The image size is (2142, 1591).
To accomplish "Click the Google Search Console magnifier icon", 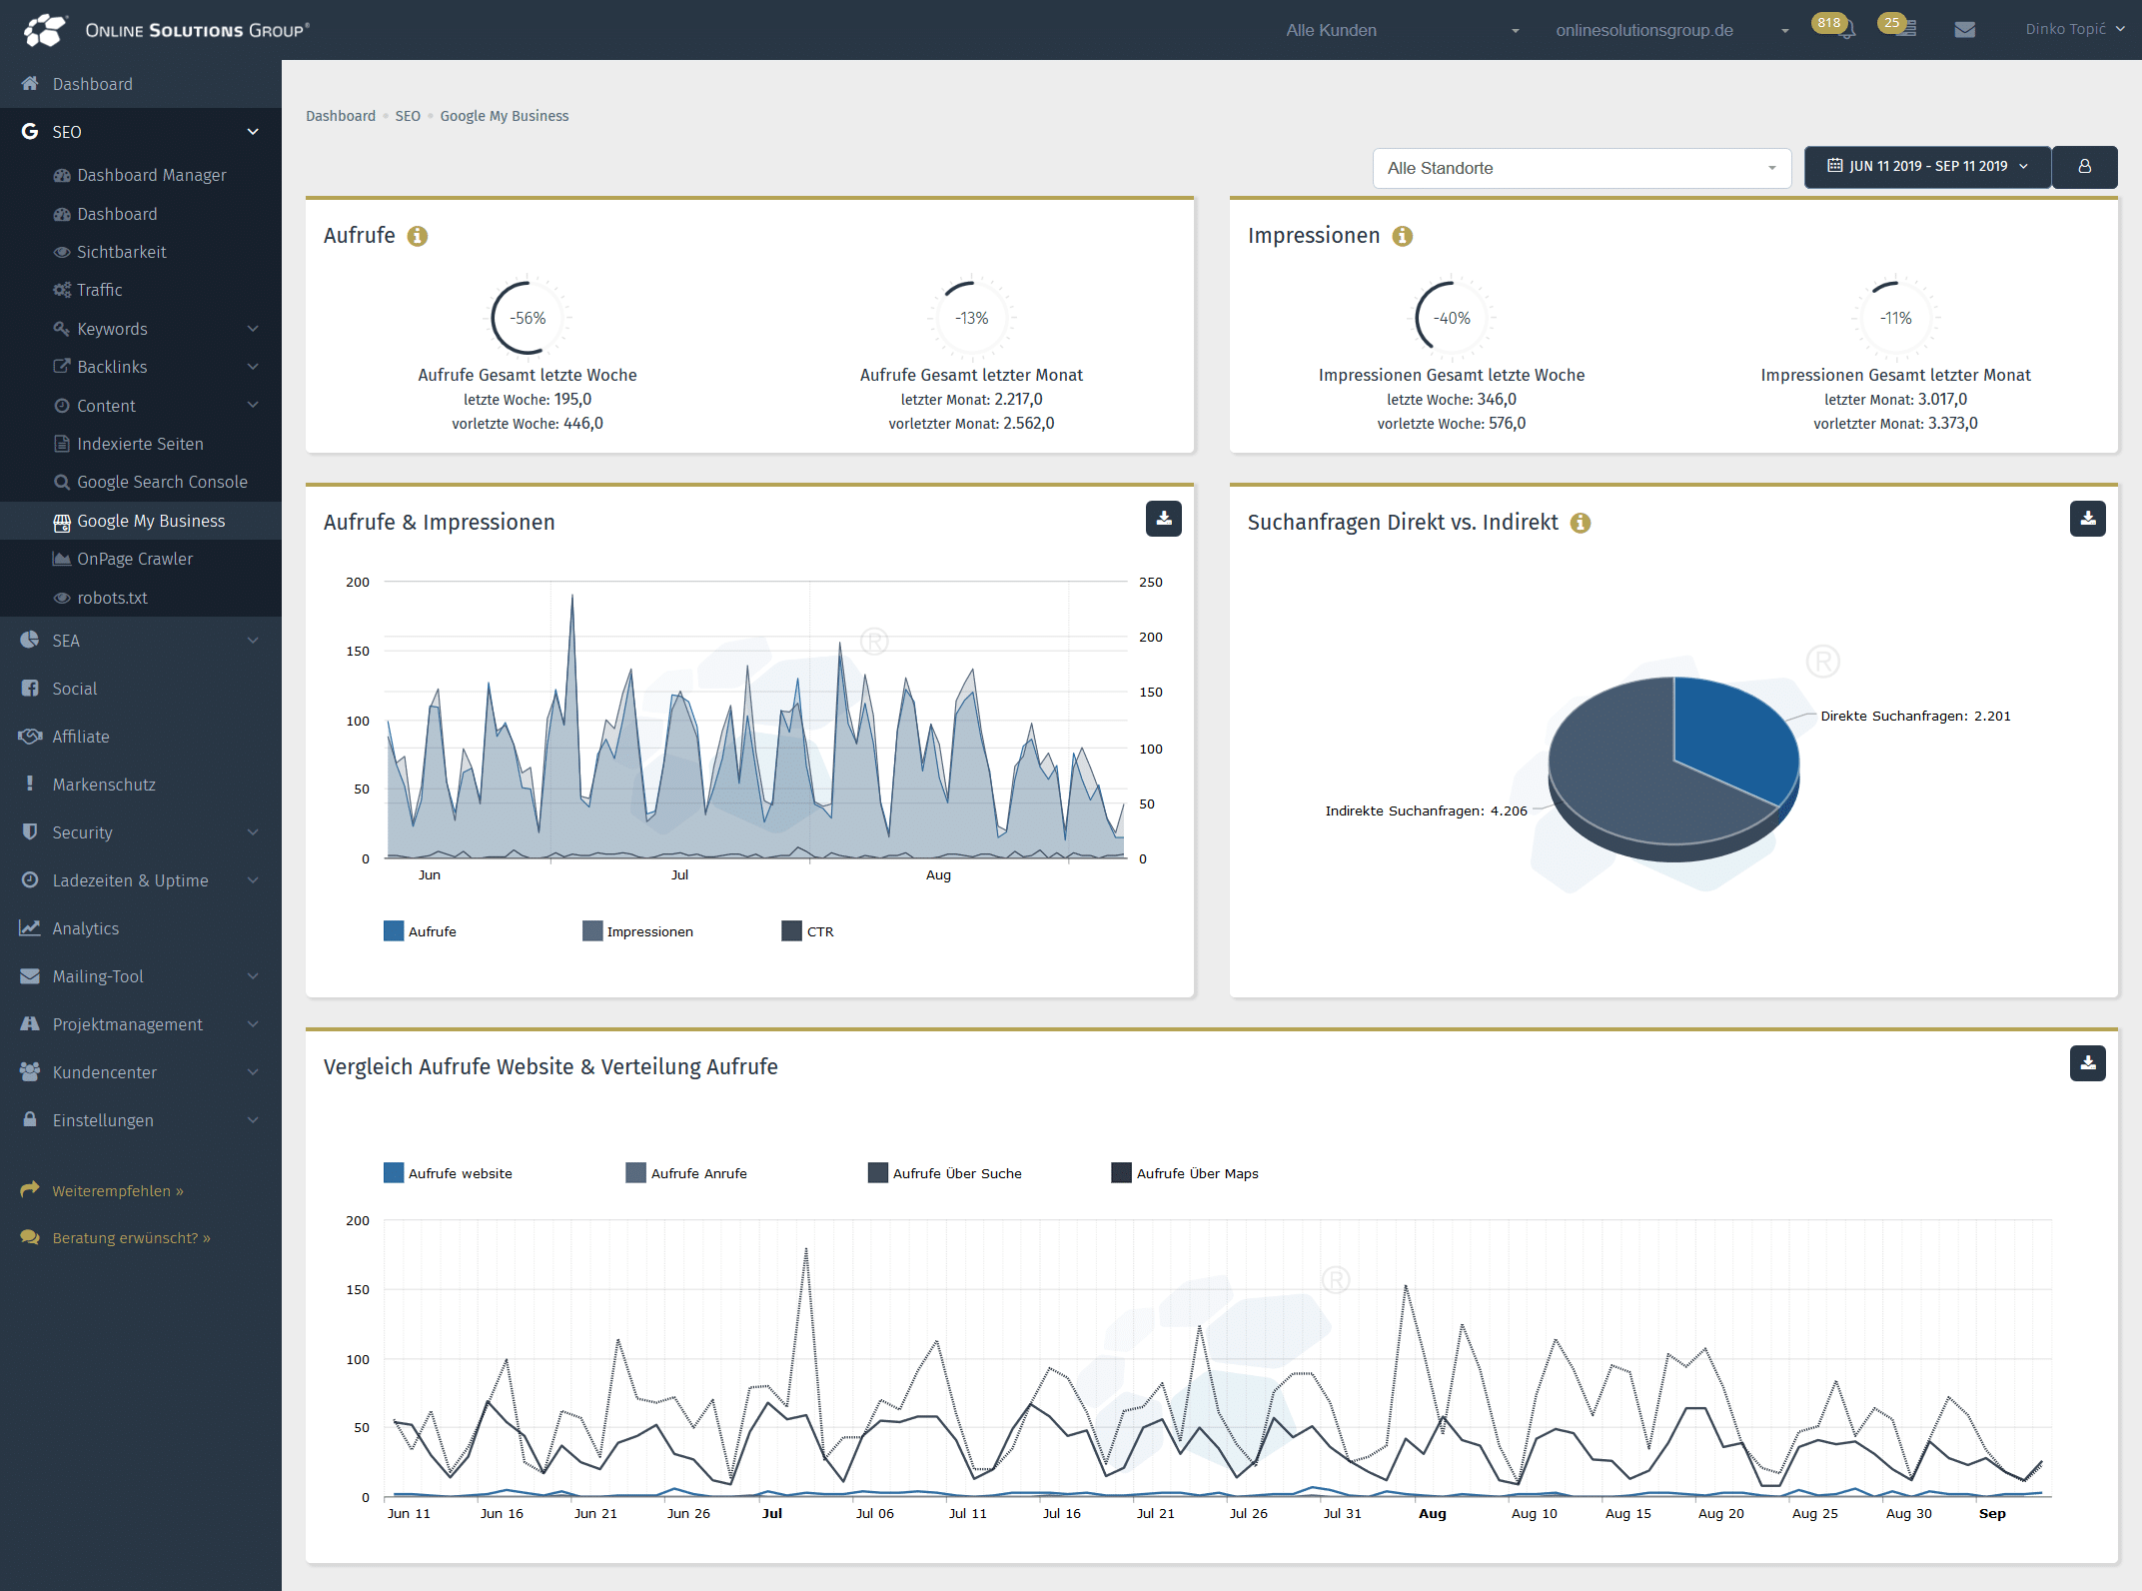I will pos(61,482).
